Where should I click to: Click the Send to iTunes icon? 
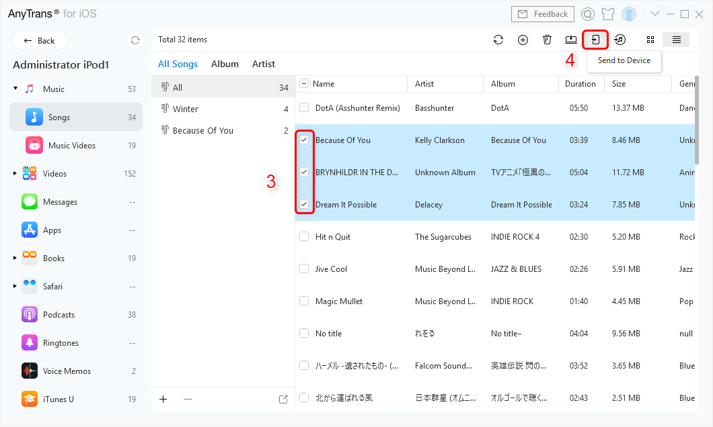click(620, 40)
